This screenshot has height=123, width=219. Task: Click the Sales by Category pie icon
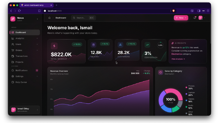(x=160, y=72)
